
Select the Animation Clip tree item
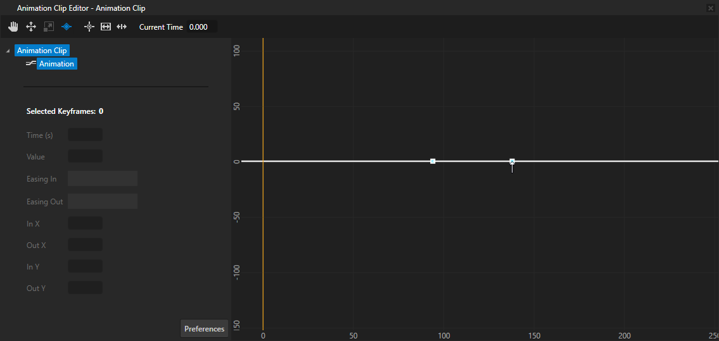tap(42, 51)
